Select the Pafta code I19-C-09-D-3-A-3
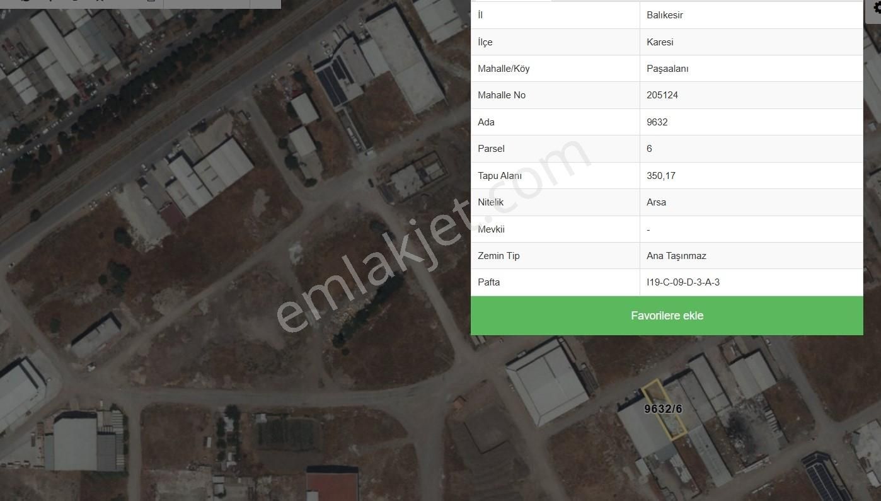The image size is (881, 501). coord(683,282)
